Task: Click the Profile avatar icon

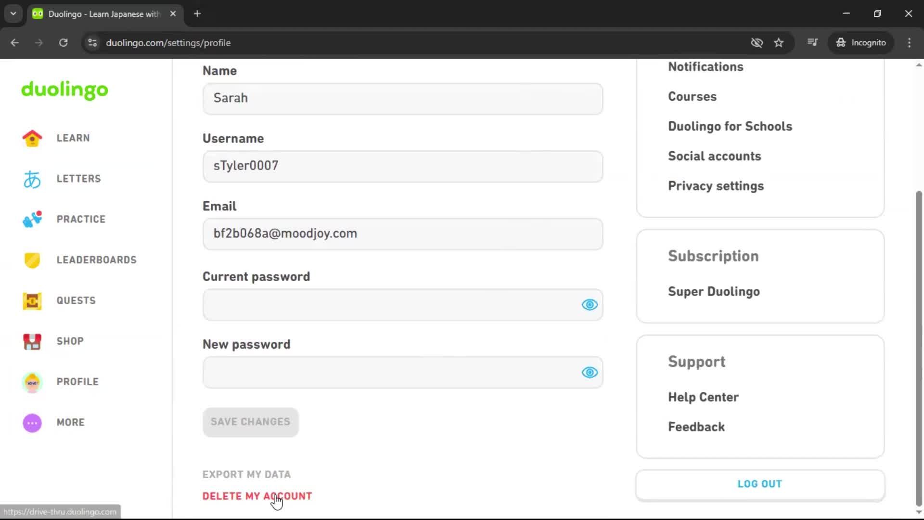Action: [x=32, y=382]
